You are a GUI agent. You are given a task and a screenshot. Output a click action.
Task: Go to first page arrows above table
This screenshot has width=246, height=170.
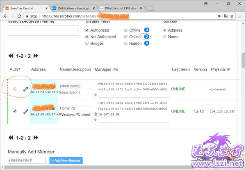[x=11, y=55]
